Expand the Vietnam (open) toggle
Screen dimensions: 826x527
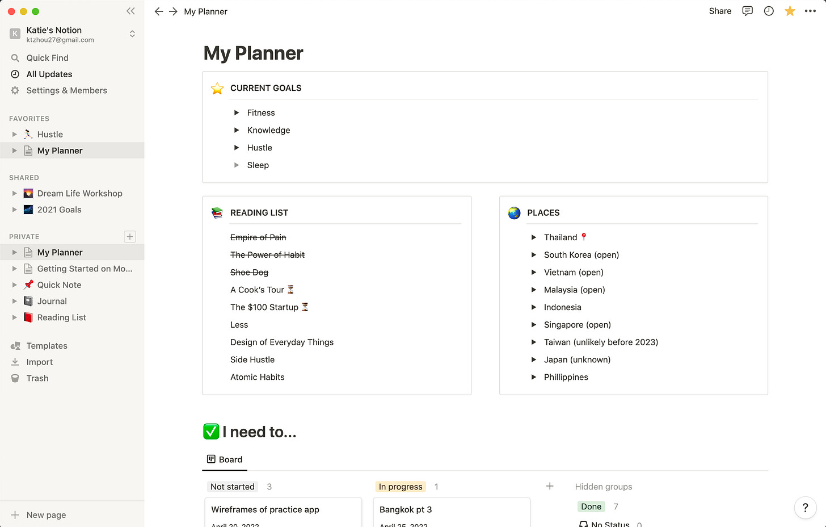533,273
